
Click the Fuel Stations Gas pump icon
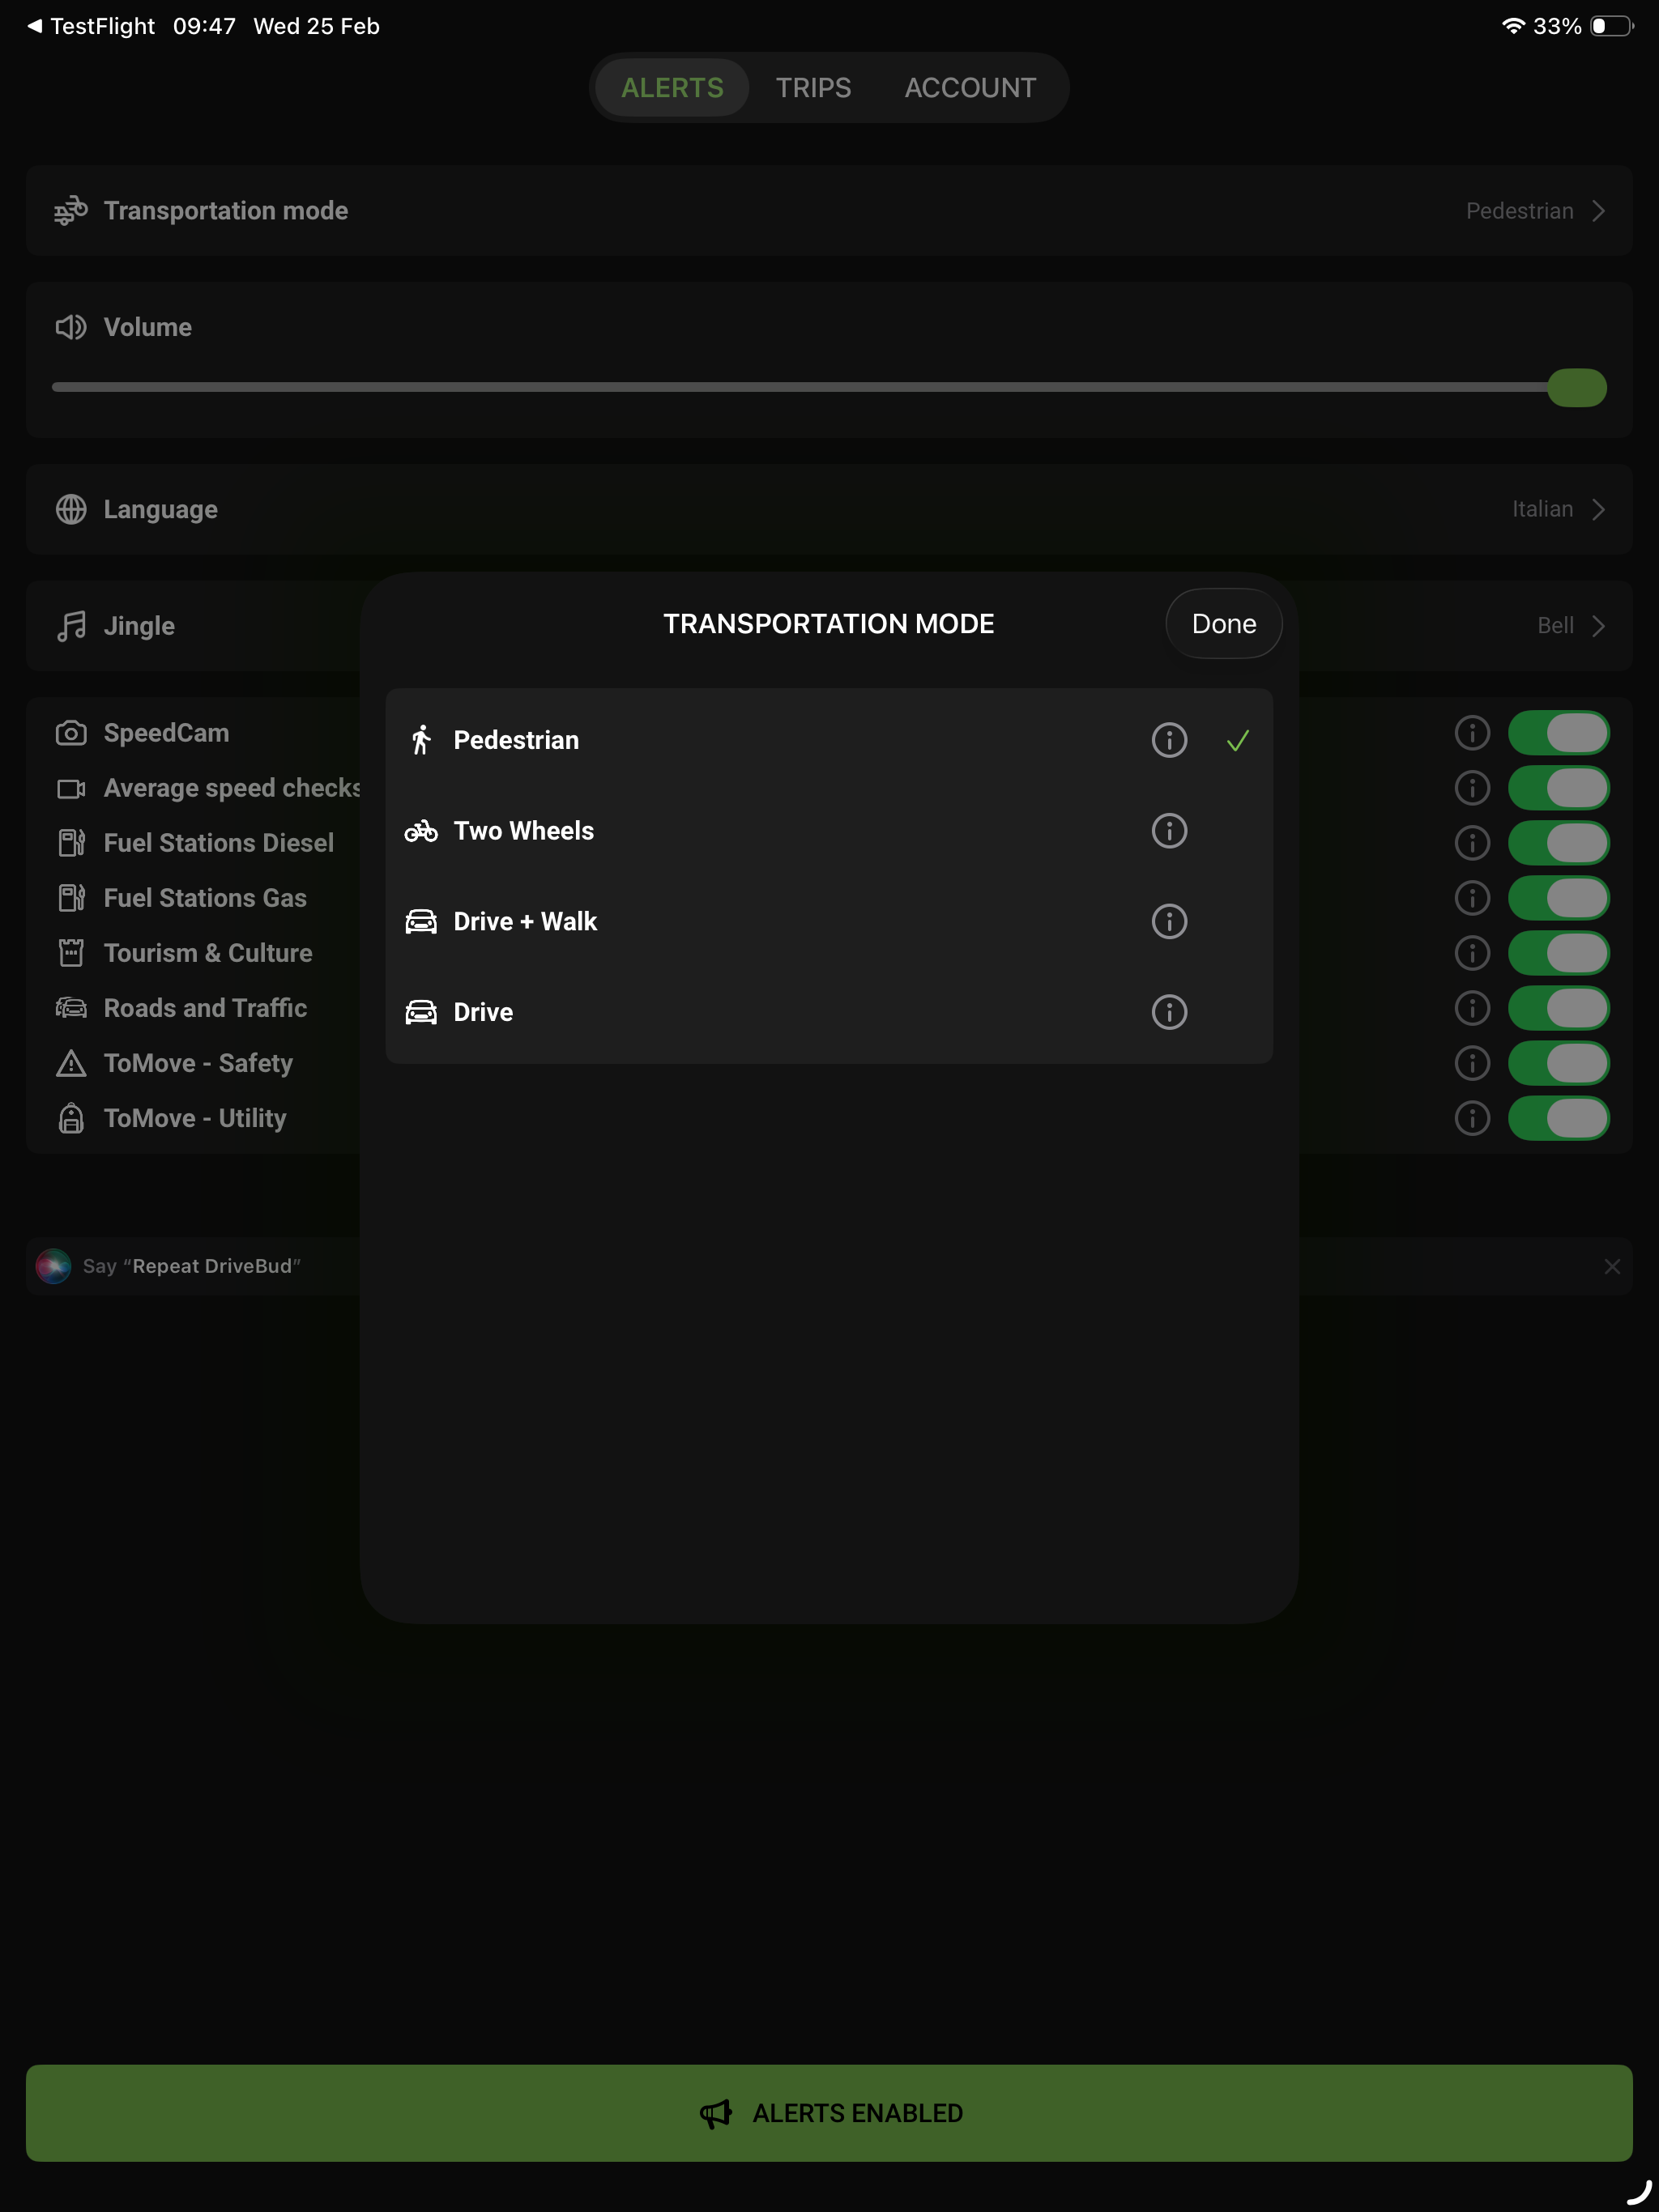coord(71,898)
